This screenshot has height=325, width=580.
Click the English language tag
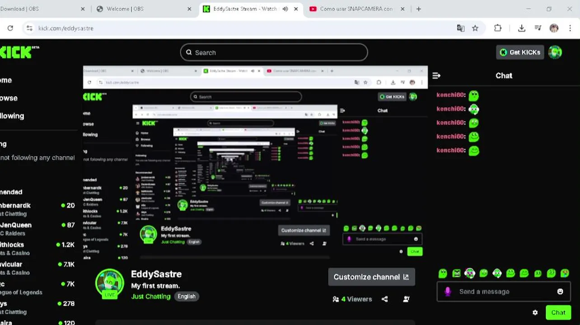click(187, 297)
